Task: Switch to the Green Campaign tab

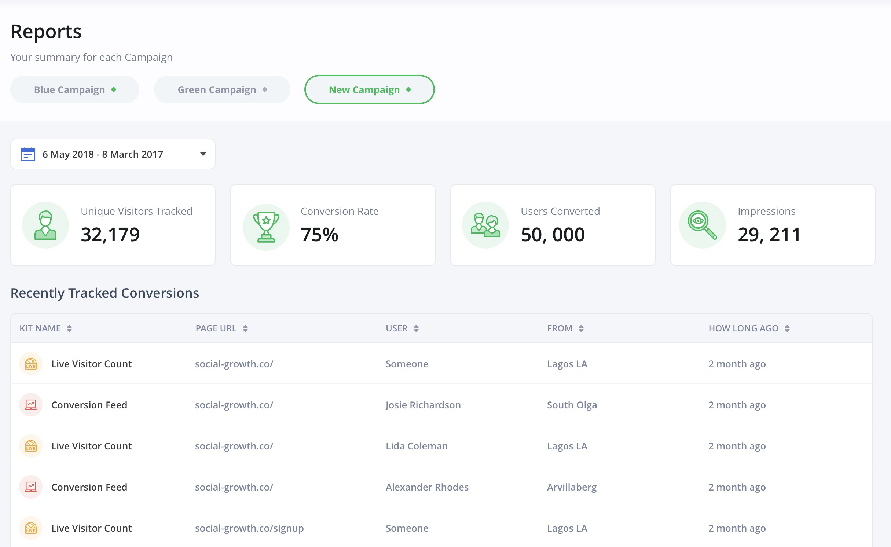Action: point(222,89)
